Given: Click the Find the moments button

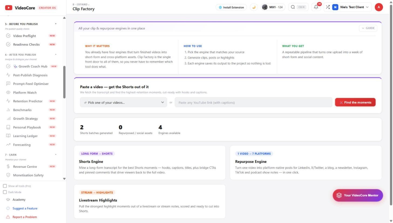Looking at the screenshot, I should point(355,102).
